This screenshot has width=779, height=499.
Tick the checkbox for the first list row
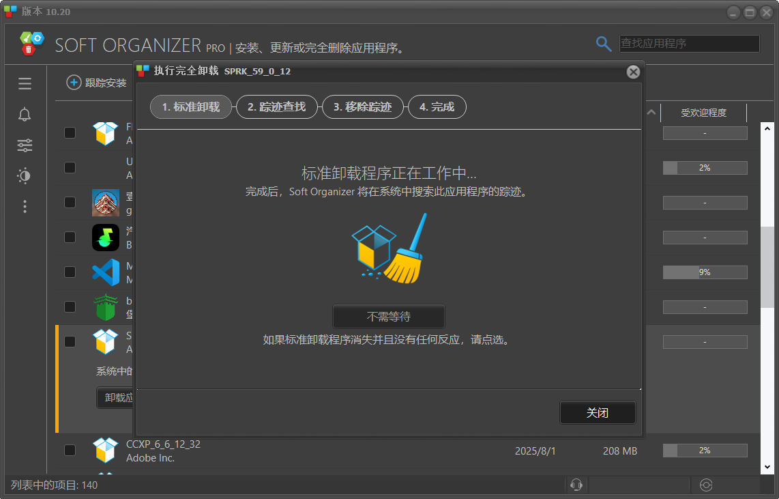[x=70, y=132]
